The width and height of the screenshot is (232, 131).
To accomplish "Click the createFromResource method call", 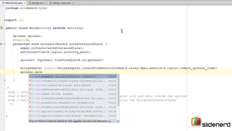I will (x=98, y=68).
